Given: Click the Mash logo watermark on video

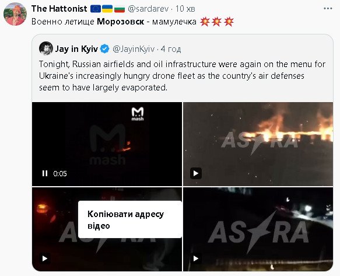Looking at the screenshot, I should [x=138, y=114].
